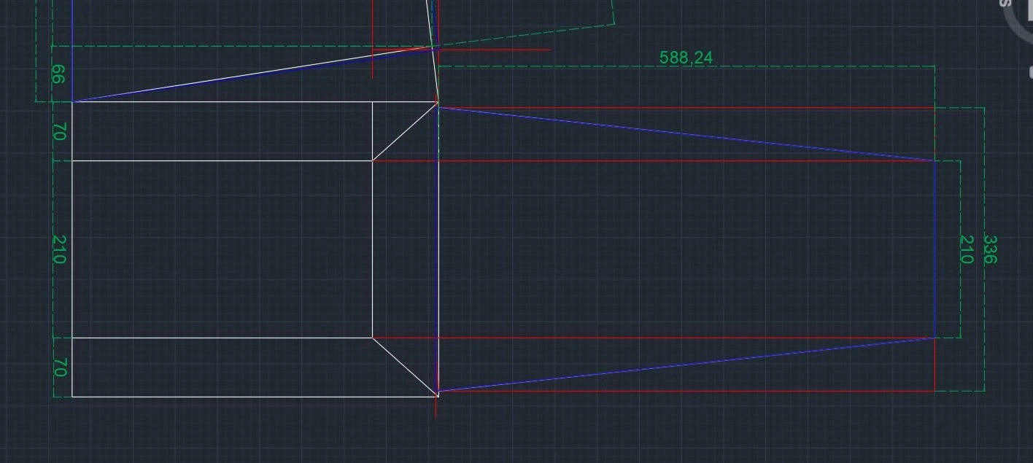Select lower blue slanted line of right shape
Image resolution: width=1033 pixels, height=463 pixels.
(x=686, y=365)
